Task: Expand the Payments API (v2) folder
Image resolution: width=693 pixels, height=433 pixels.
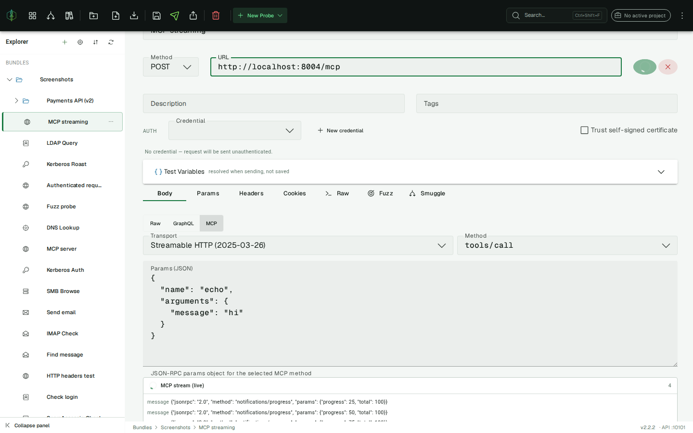Action: (16, 101)
